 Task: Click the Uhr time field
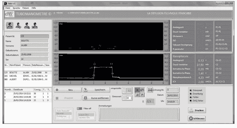[173, 102]
